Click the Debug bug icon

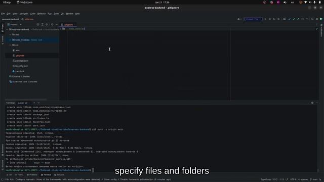point(270,19)
